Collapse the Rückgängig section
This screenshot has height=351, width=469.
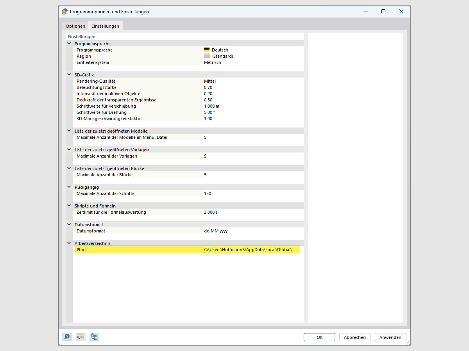[x=69, y=187]
